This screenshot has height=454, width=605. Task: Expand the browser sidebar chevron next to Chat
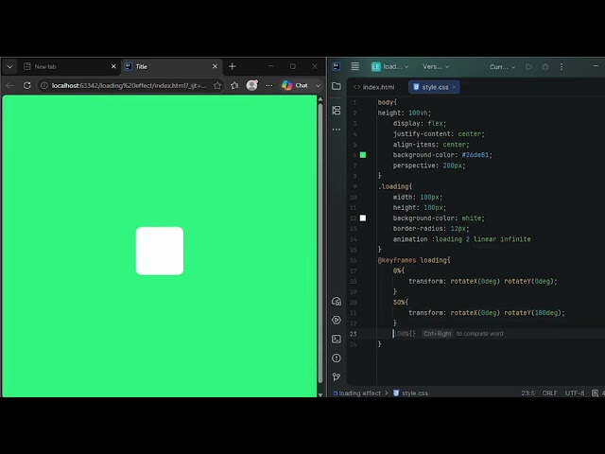coord(318,86)
